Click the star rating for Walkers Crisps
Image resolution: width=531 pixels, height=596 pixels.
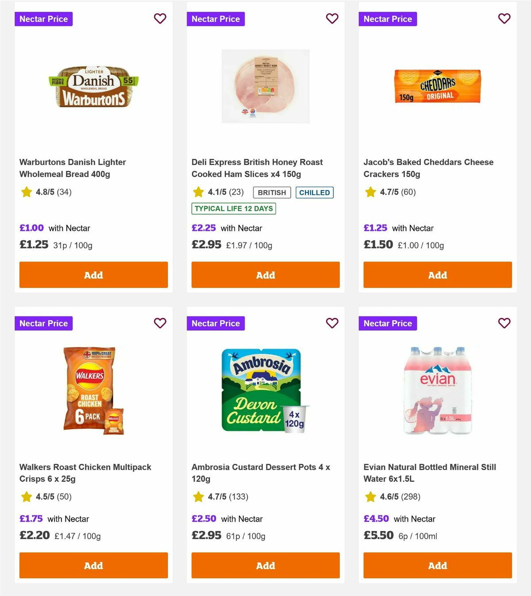(39, 497)
